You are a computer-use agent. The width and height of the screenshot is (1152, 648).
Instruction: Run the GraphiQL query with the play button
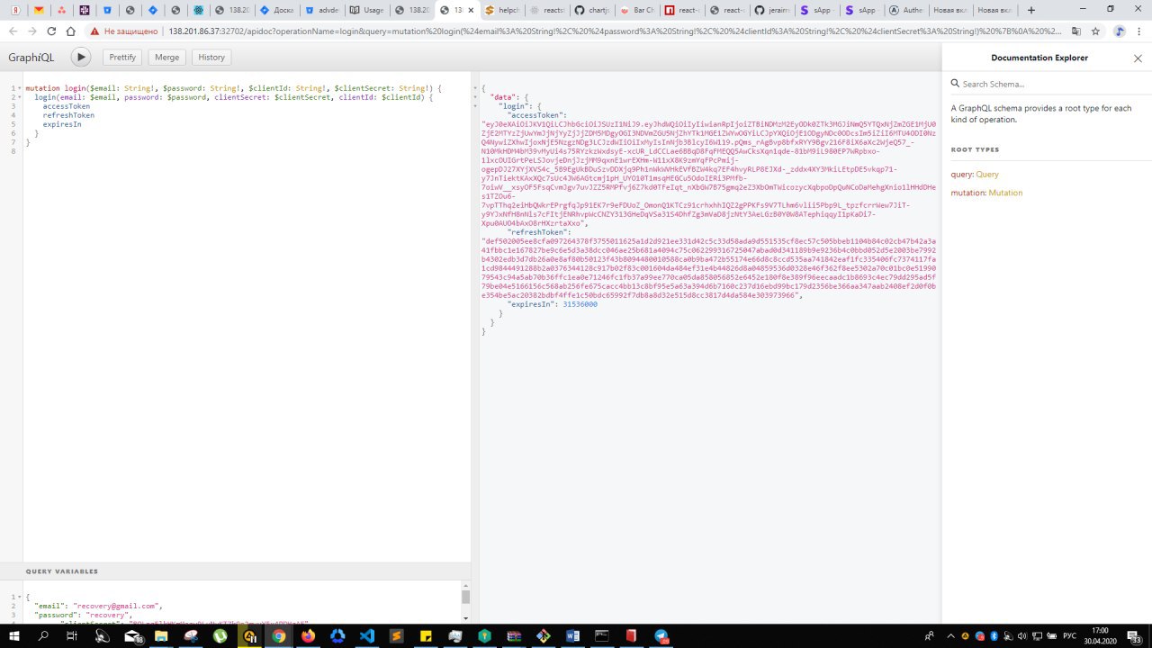pyautogui.click(x=81, y=57)
